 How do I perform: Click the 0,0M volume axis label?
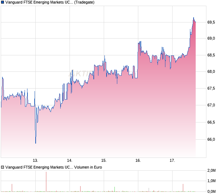[x=211, y=192]
